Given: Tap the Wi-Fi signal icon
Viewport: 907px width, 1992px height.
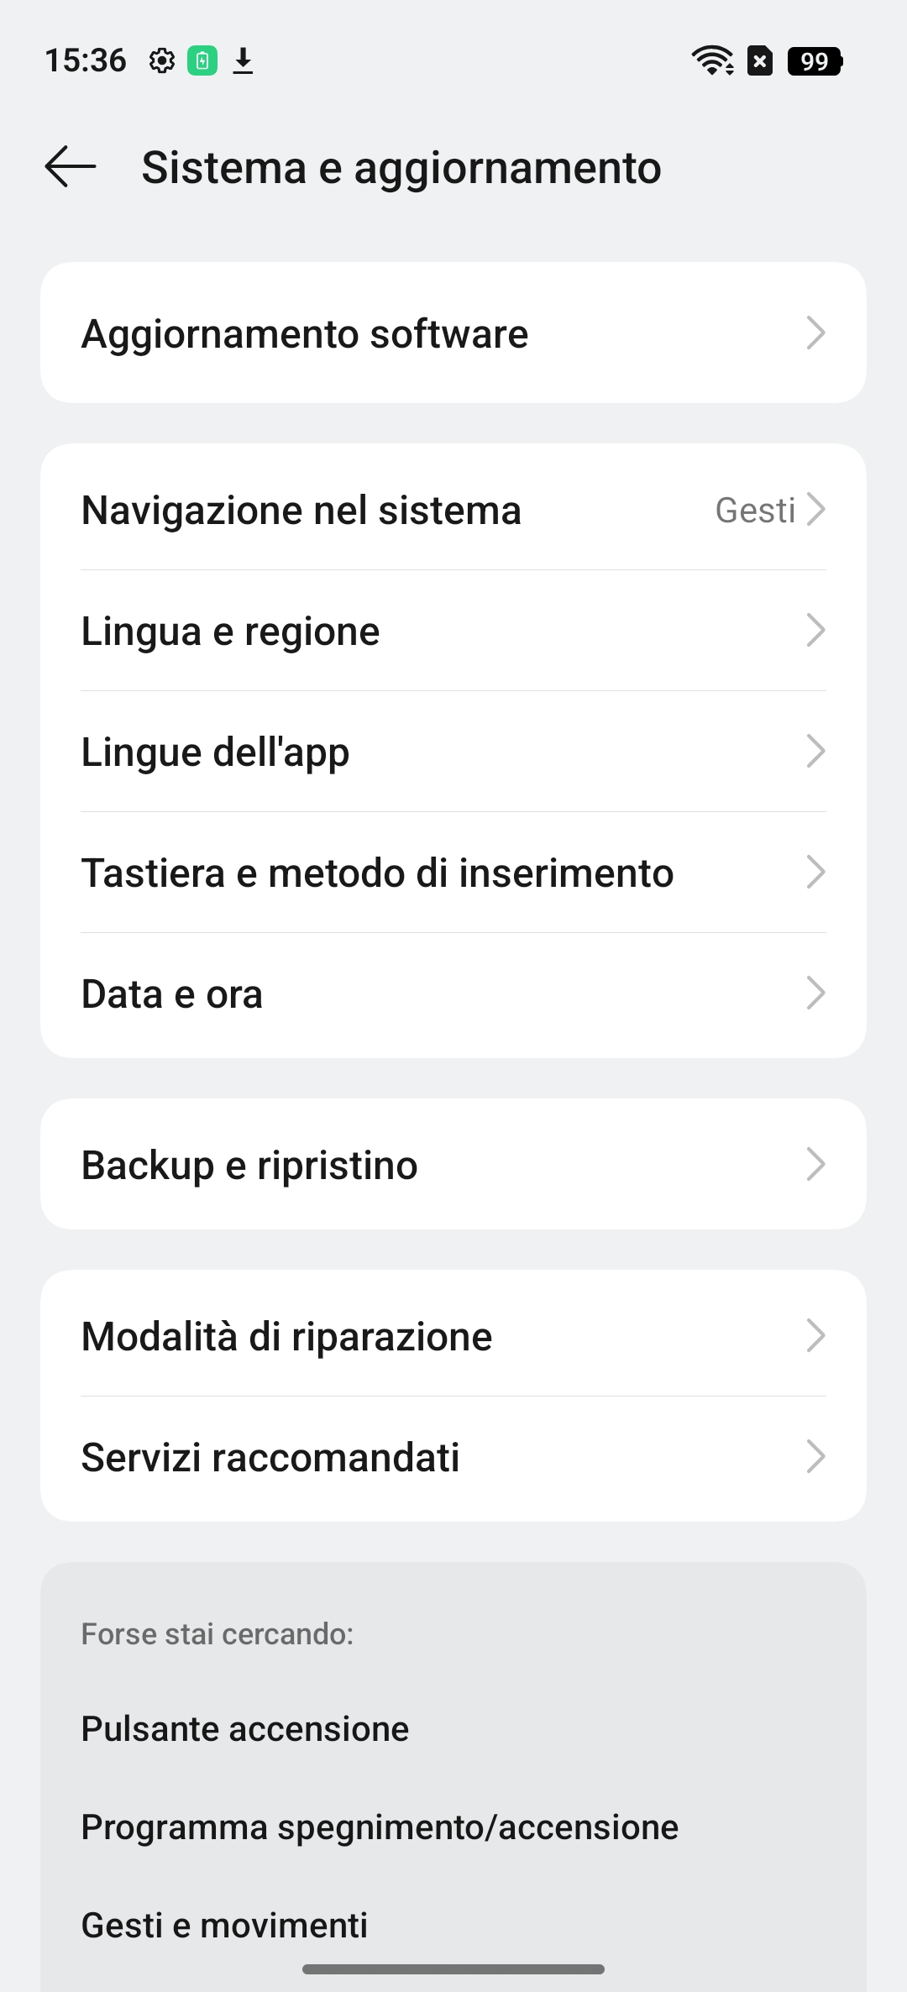Looking at the screenshot, I should 712,61.
